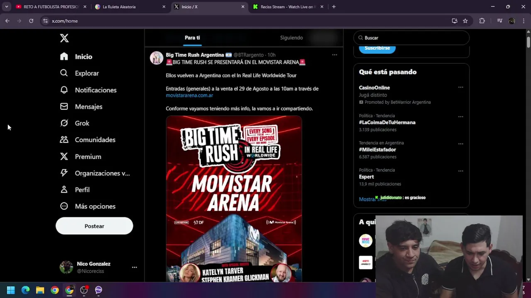Open account menu dots beside Nico Gonzalez

134,267
